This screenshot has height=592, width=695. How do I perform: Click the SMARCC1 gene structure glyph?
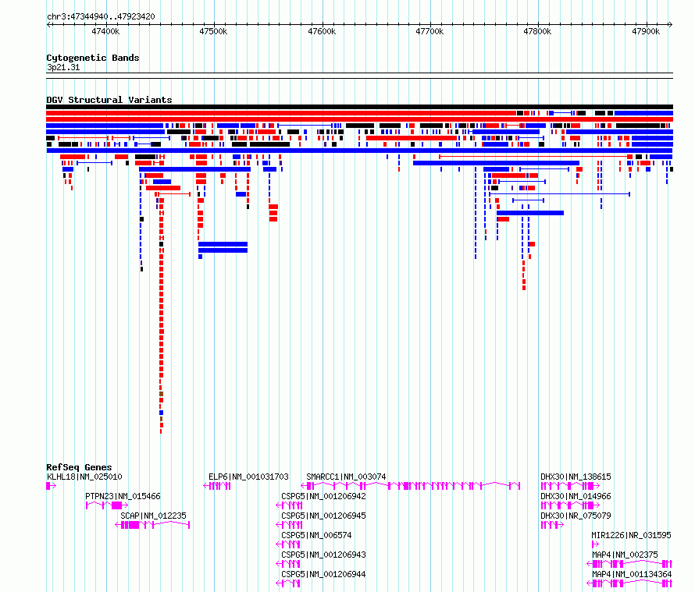click(x=411, y=486)
